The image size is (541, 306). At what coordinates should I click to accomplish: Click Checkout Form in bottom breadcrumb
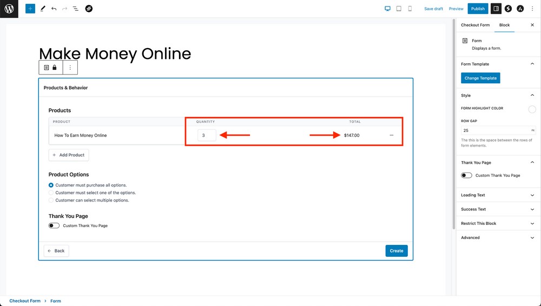pyautogui.click(x=25, y=301)
